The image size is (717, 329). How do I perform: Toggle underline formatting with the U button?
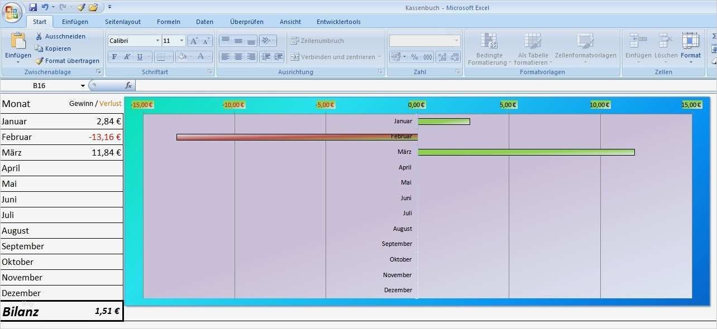139,57
